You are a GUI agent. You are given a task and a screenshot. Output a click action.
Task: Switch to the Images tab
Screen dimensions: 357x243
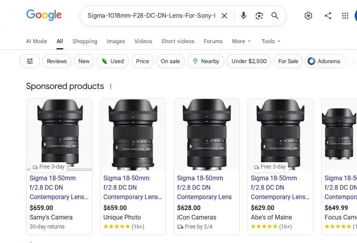pyautogui.click(x=115, y=41)
